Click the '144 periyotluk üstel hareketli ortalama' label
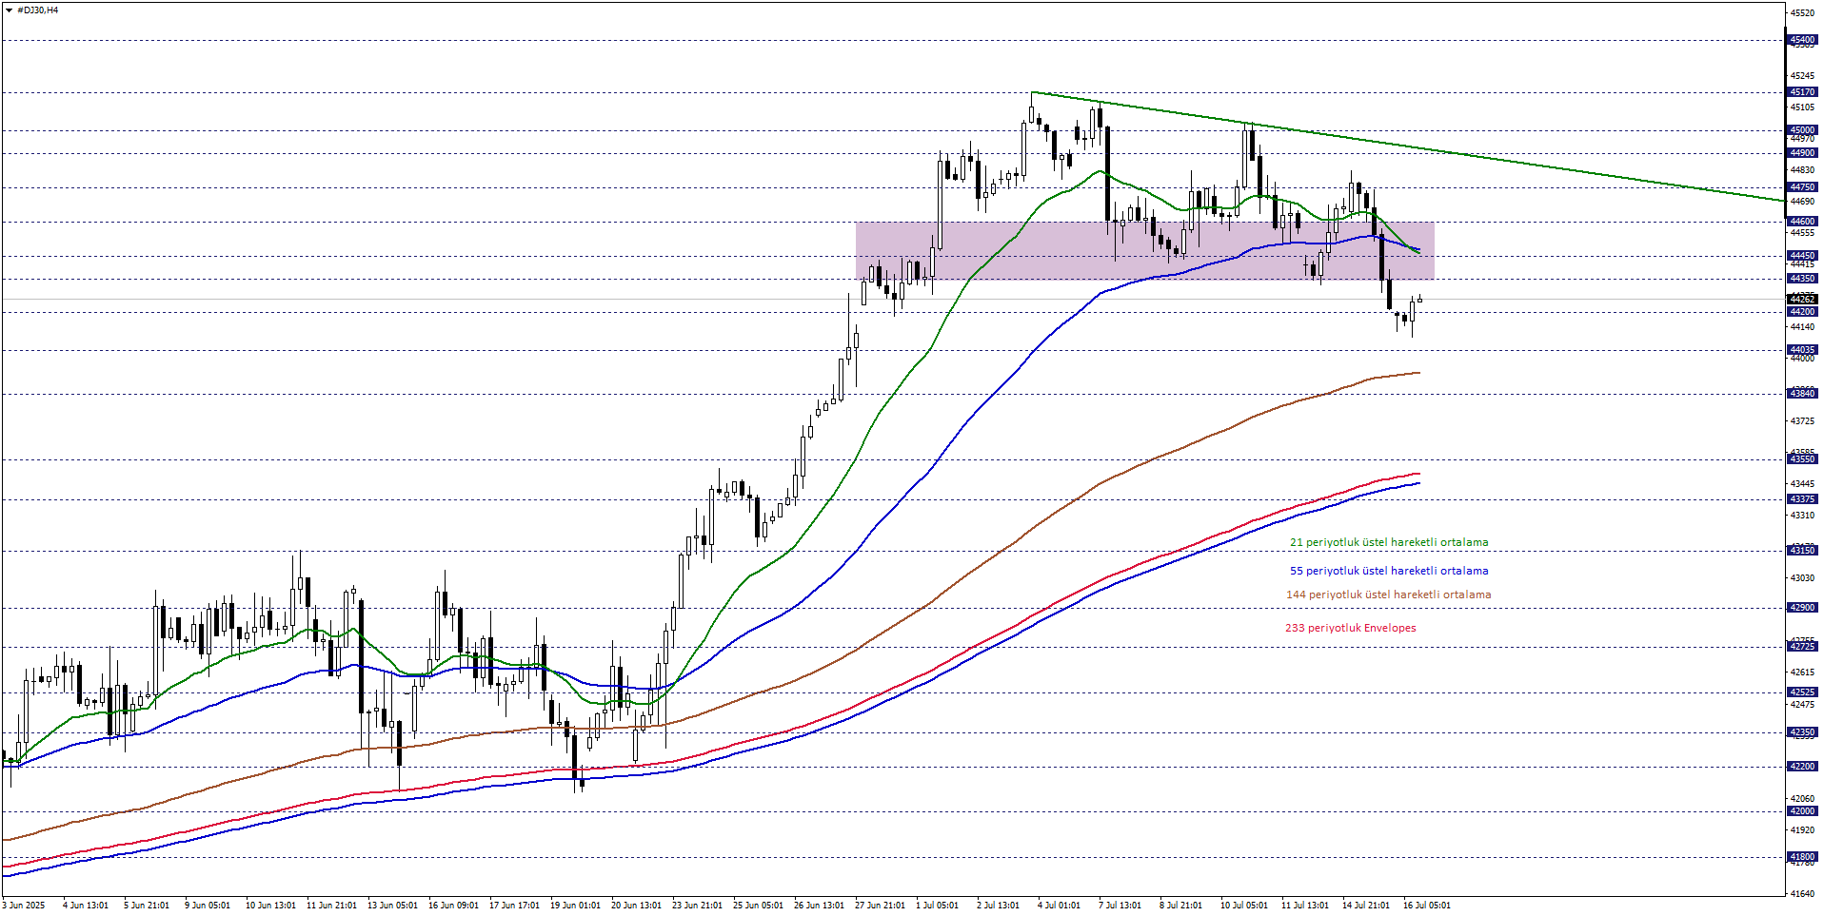The width and height of the screenshot is (1824, 916). 1389,594
